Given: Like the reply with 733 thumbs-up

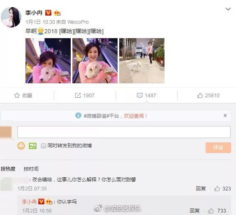Looking at the screenshot, I should (x=211, y=210).
